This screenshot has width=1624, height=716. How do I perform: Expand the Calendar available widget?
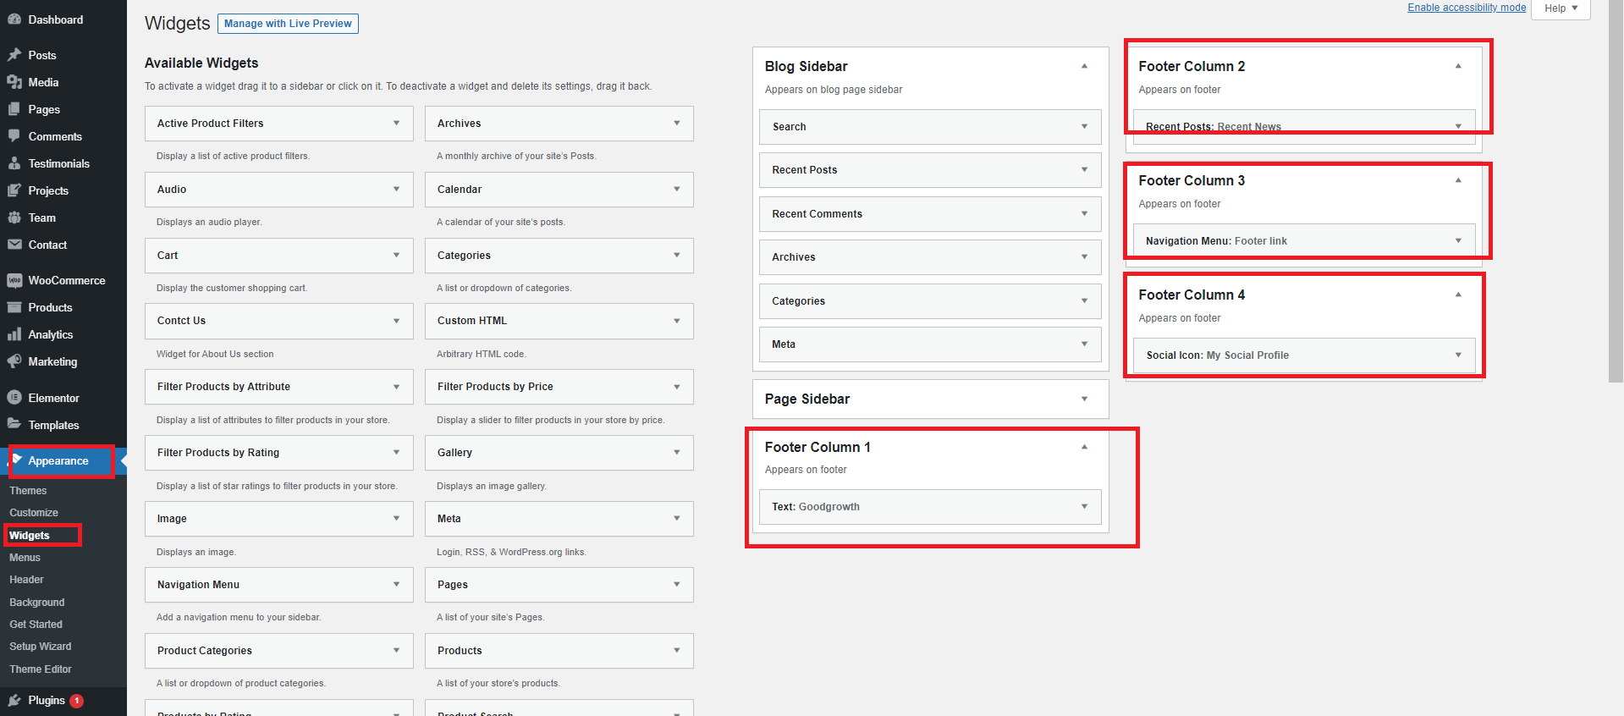[676, 190]
